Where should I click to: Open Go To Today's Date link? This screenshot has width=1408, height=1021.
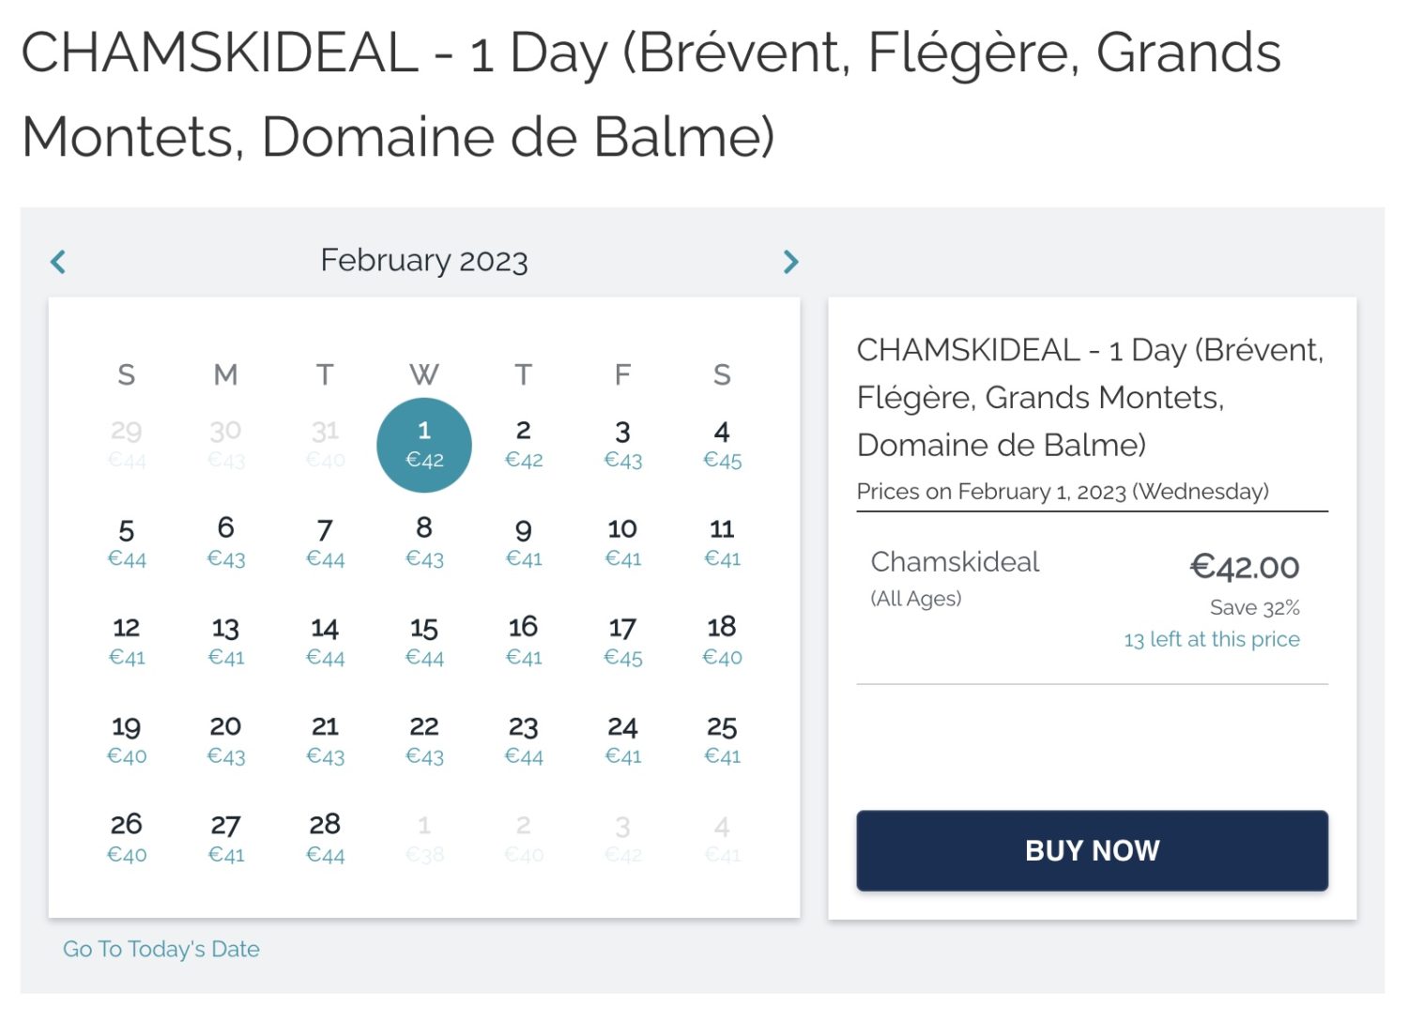pos(160,949)
